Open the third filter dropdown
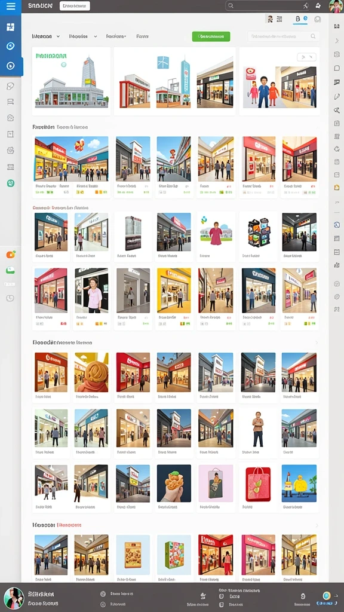 click(x=116, y=36)
